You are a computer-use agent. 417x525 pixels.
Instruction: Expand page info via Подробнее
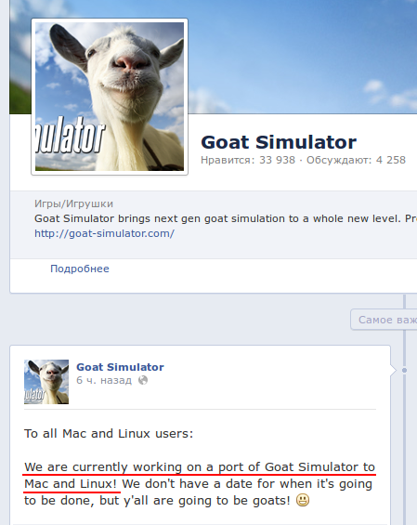click(80, 269)
